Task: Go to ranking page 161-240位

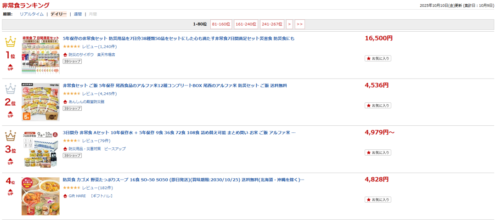Action: pos(246,24)
